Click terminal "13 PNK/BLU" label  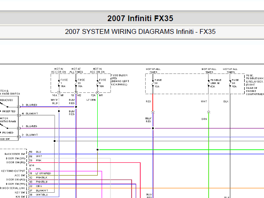(x=38, y=182)
